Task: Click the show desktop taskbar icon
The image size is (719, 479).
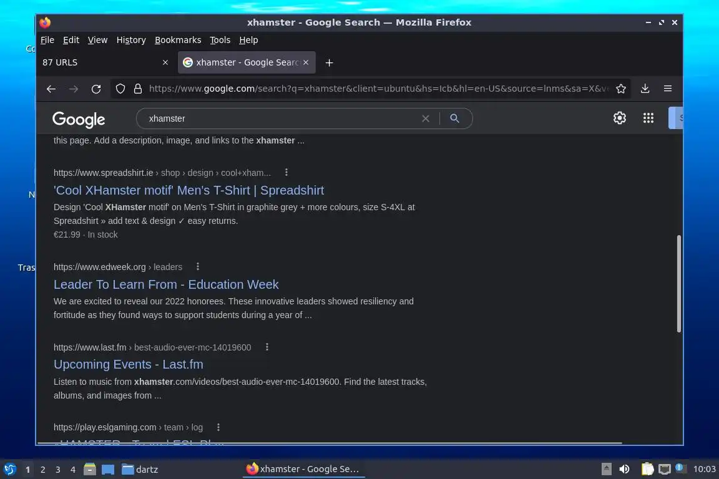Action: coord(108,470)
